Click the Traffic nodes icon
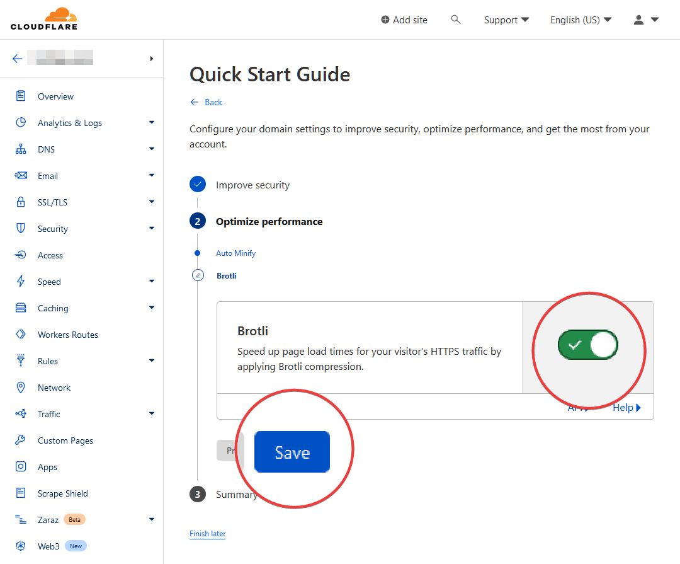This screenshot has height=564, width=680. coord(21,414)
